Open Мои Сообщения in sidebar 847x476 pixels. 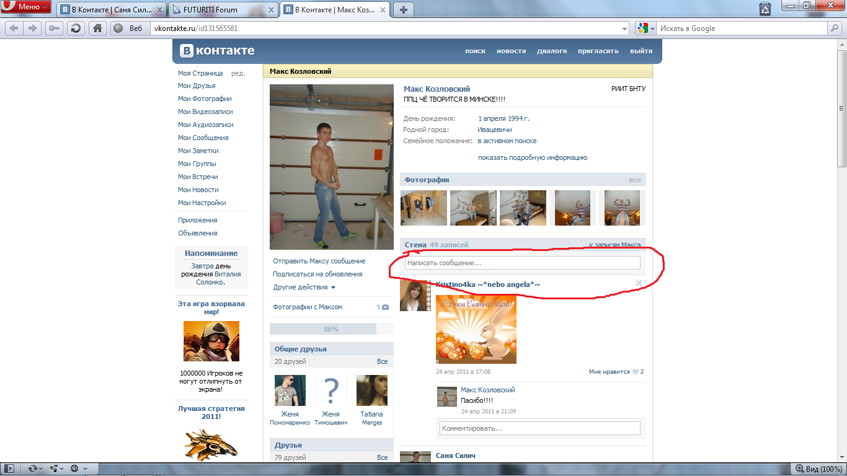point(203,138)
